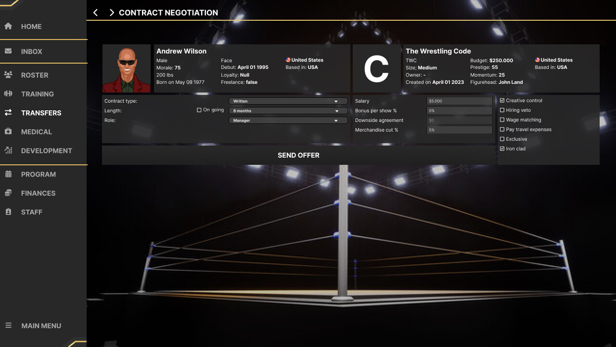This screenshot has height=347, width=616.
Task: Open the Role dropdown showing Manager
Action: pyautogui.click(x=288, y=120)
